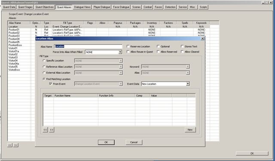Open the Keyword dropdown
Image resolution: width=275 pixels, height=161 pixels.
[188, 67]
